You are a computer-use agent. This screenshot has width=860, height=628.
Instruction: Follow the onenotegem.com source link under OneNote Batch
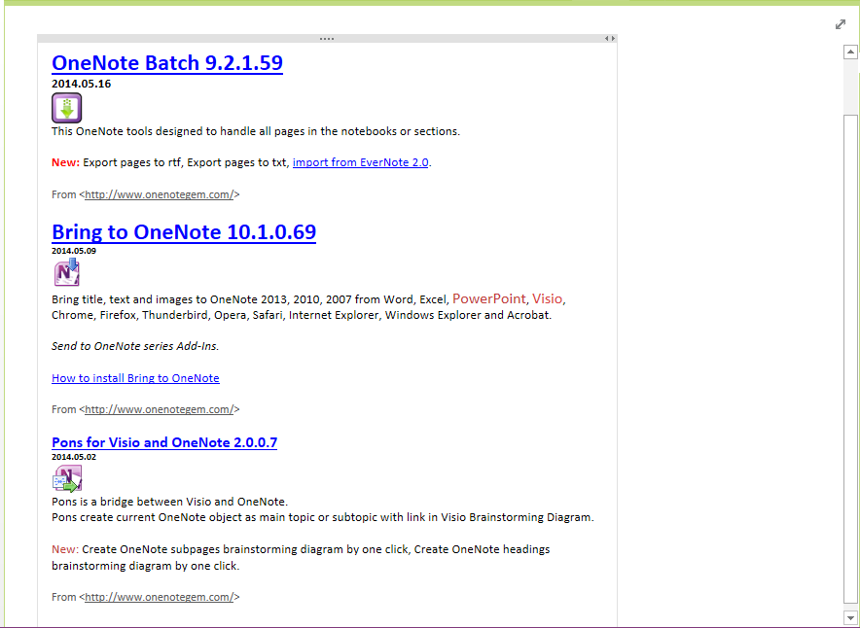[x=160, y=194]
